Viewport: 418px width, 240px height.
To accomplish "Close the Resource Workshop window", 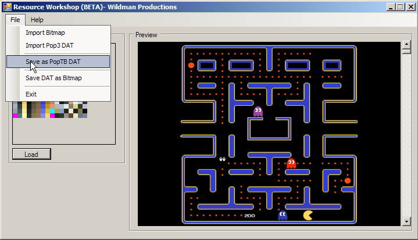I will point(410,7).
